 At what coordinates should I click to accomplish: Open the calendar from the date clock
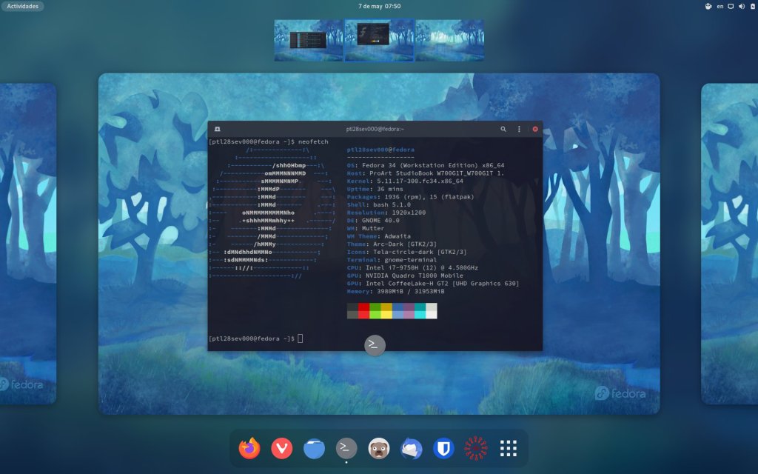click(379, 6)
